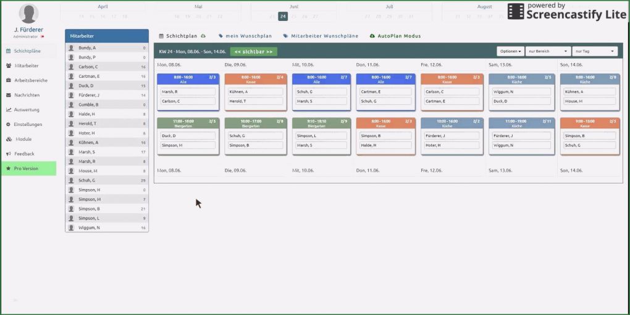Click the chart icon for Auswertung
This screenshot has height=315, width=630.
9,110
